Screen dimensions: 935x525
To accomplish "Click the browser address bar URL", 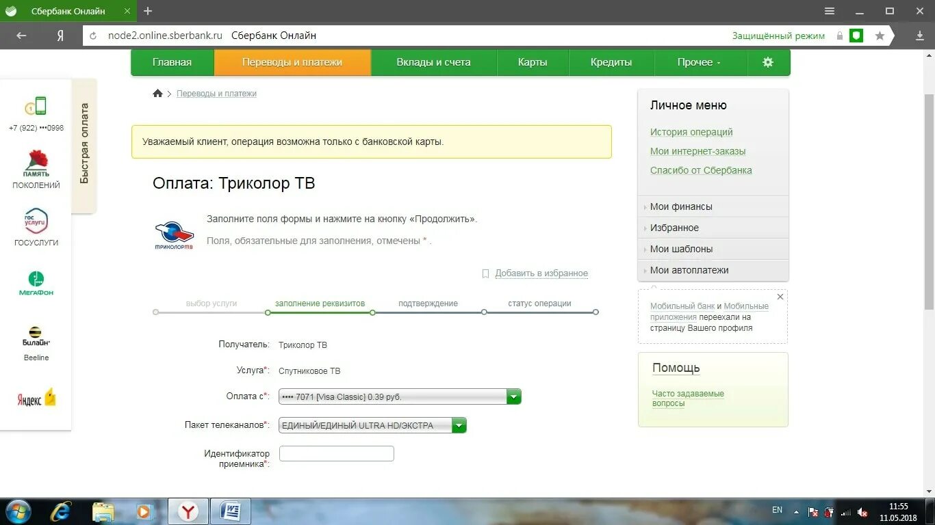I will [166, 36].
